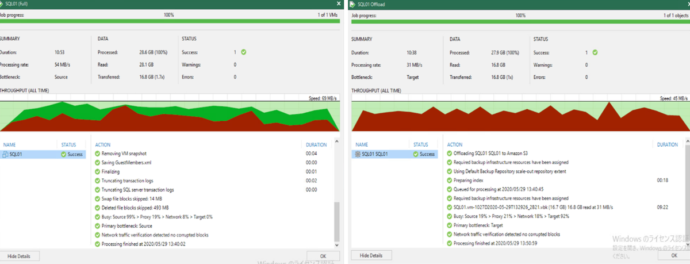
Task: Click "1 of 1 objects" text in Offload window
Action: [x=676, y=14]
